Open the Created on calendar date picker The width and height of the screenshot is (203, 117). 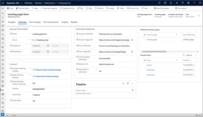(x=48, y=46)
